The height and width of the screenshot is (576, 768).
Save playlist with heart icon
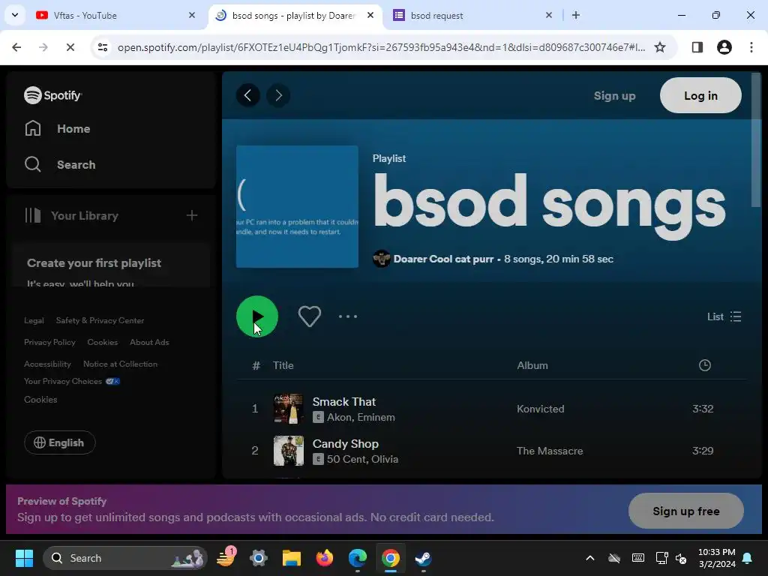[x=310, y=316]
